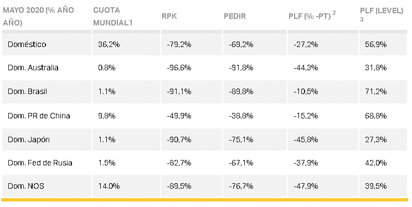The height and width of the screenshot is (207, 412).
Task: Select the Dom. Japón row label
Action: point(29,139)
